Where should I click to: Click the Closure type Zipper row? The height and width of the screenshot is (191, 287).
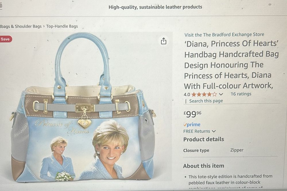tap(231, 150)
